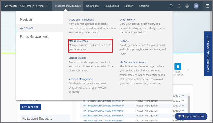Open the License Tracker link
The width and height of the screenshot is (213, 123).
coord(78,58)
